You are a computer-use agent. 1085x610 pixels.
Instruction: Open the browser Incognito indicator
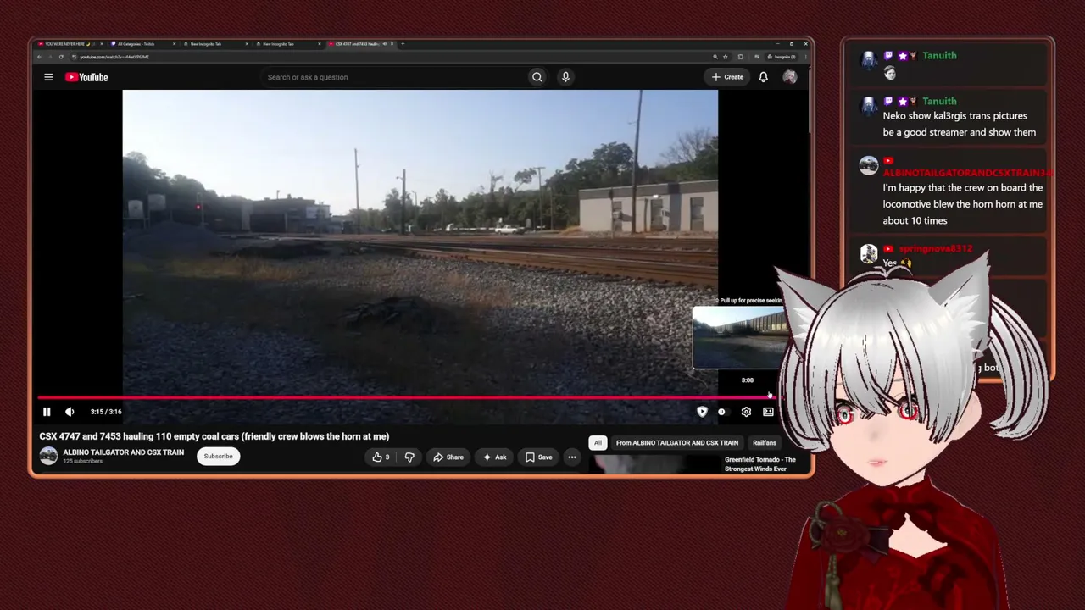point(781,57)
